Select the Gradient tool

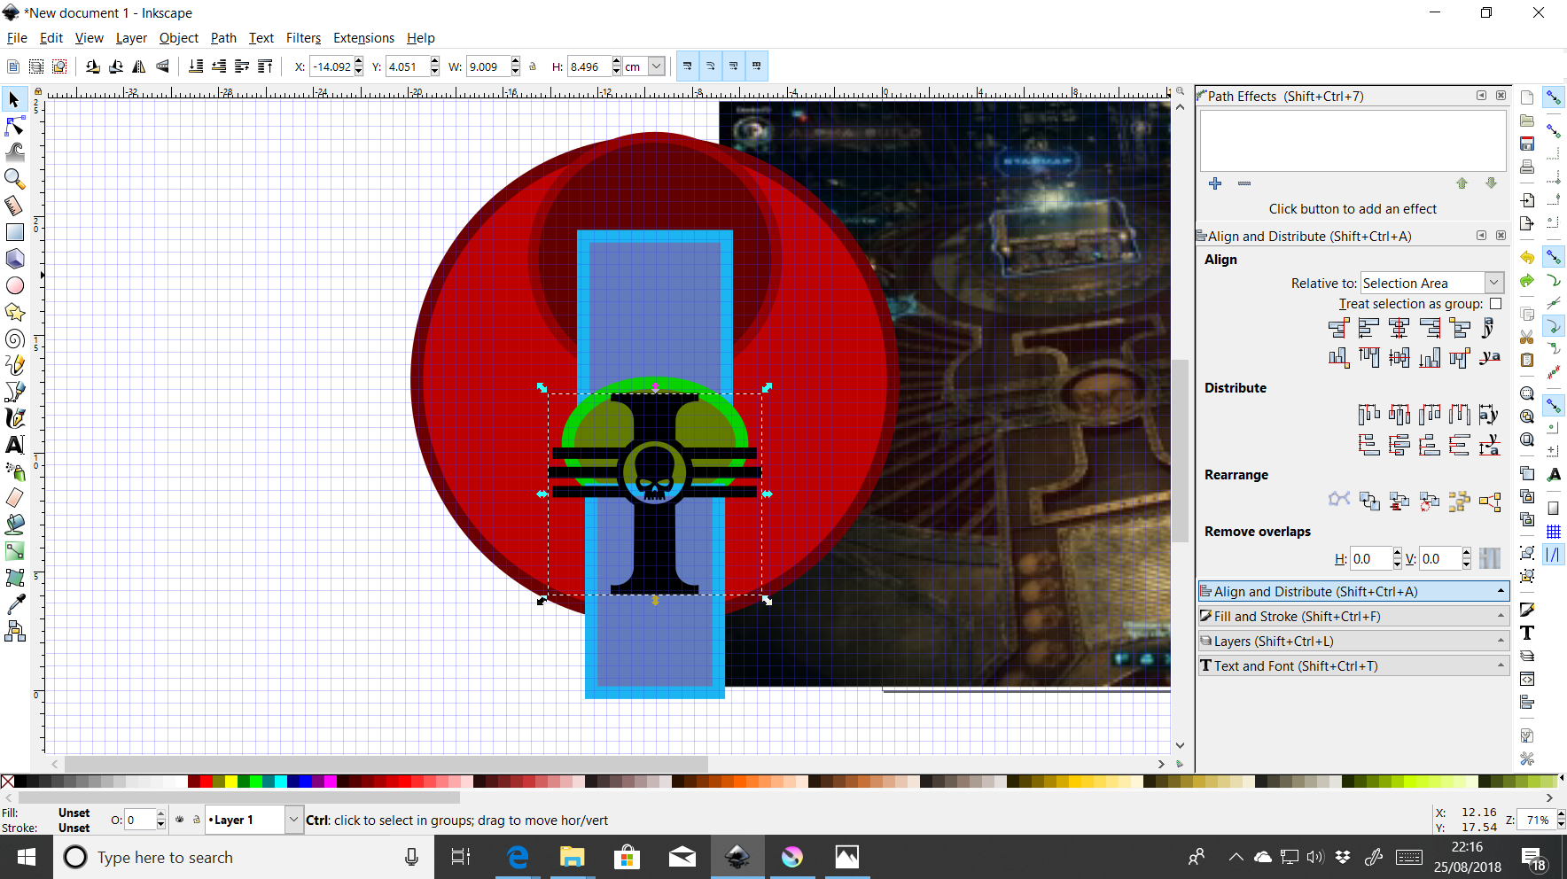(14, 551)
